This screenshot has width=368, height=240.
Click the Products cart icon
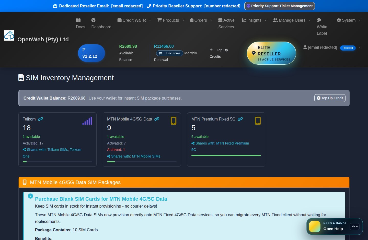click(159, 20)
